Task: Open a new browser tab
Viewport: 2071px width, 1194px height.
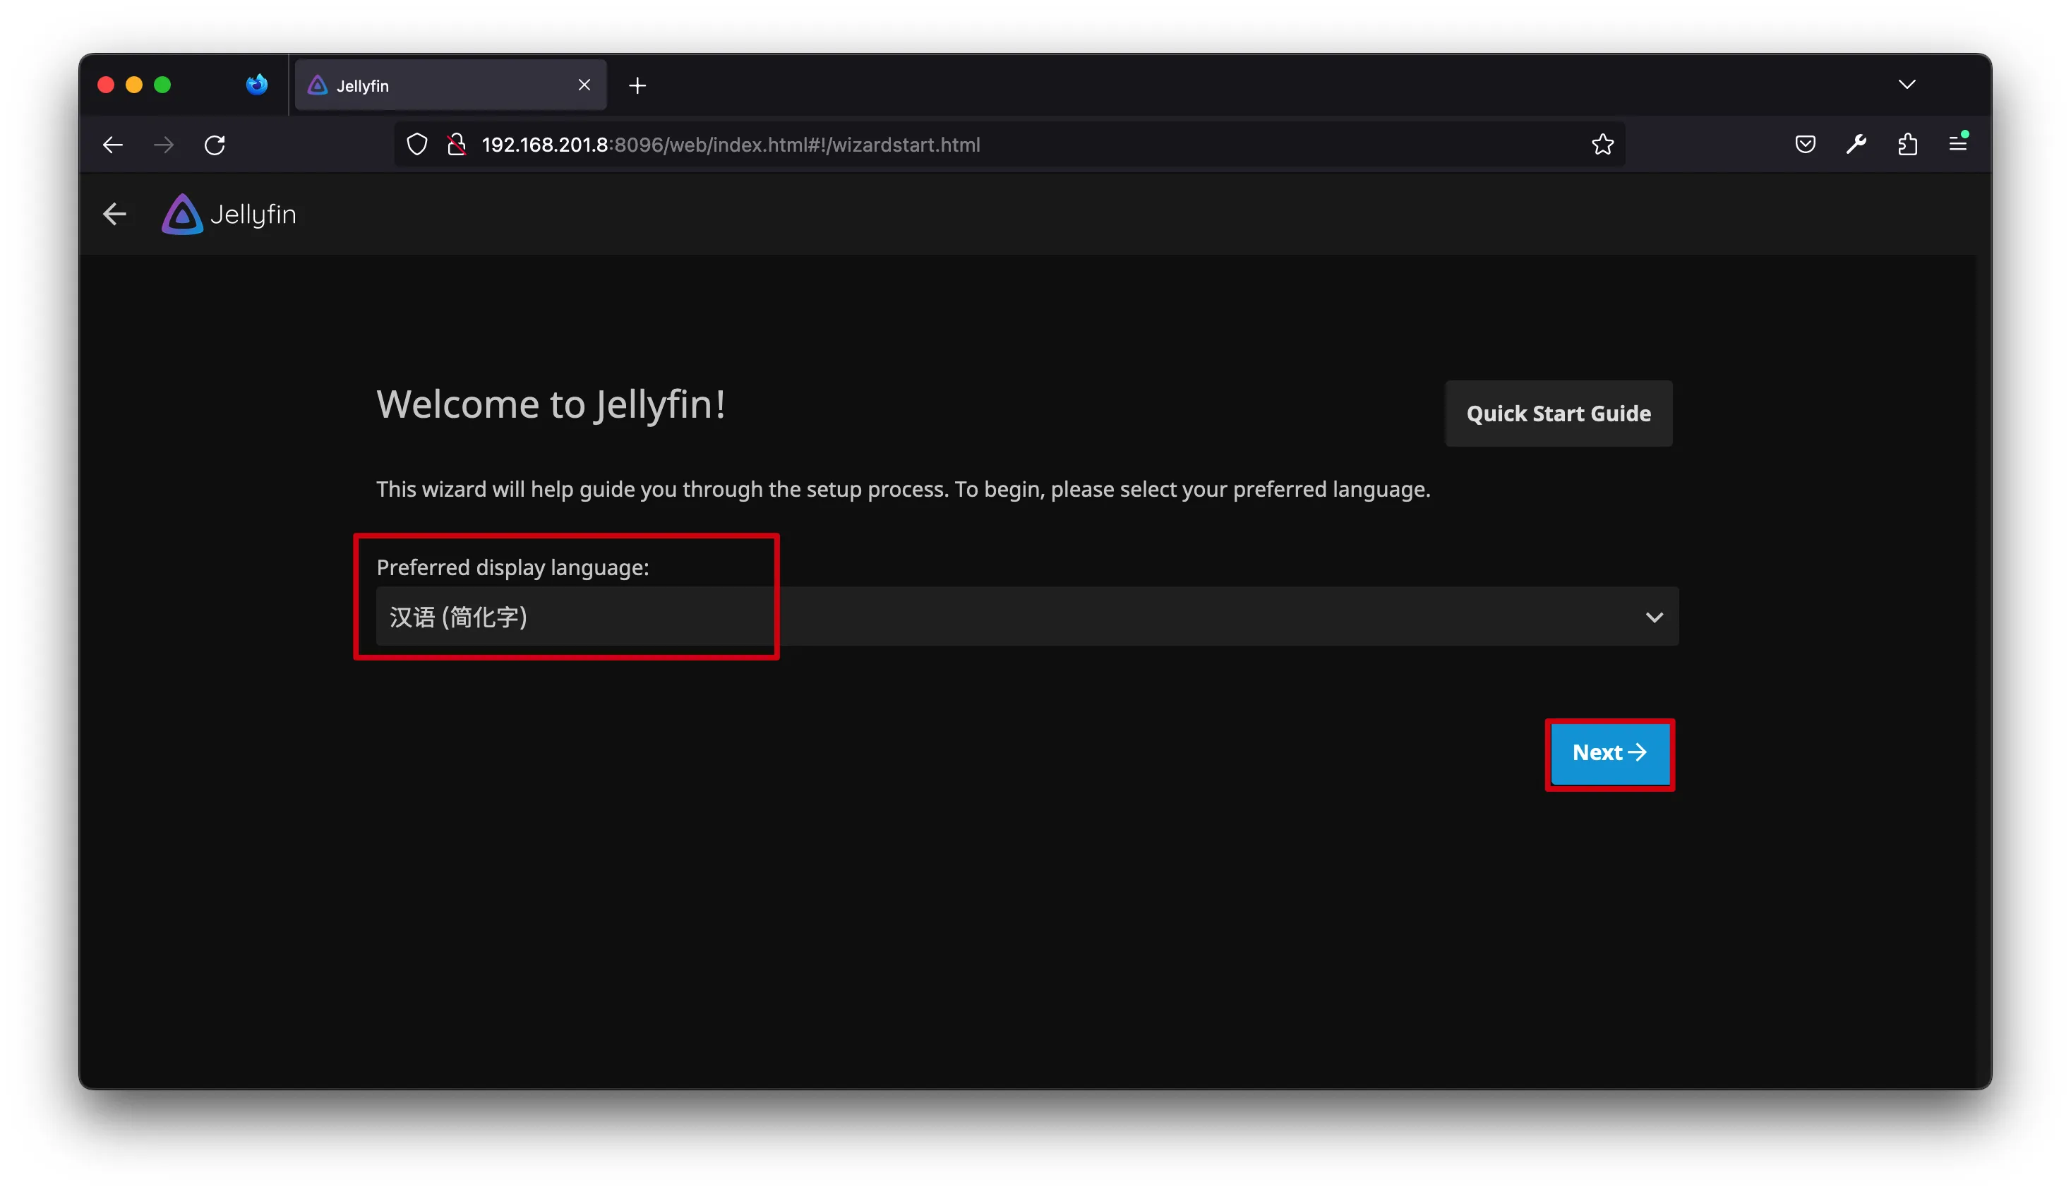Action: pyautogui.click(x=637, y=85)
